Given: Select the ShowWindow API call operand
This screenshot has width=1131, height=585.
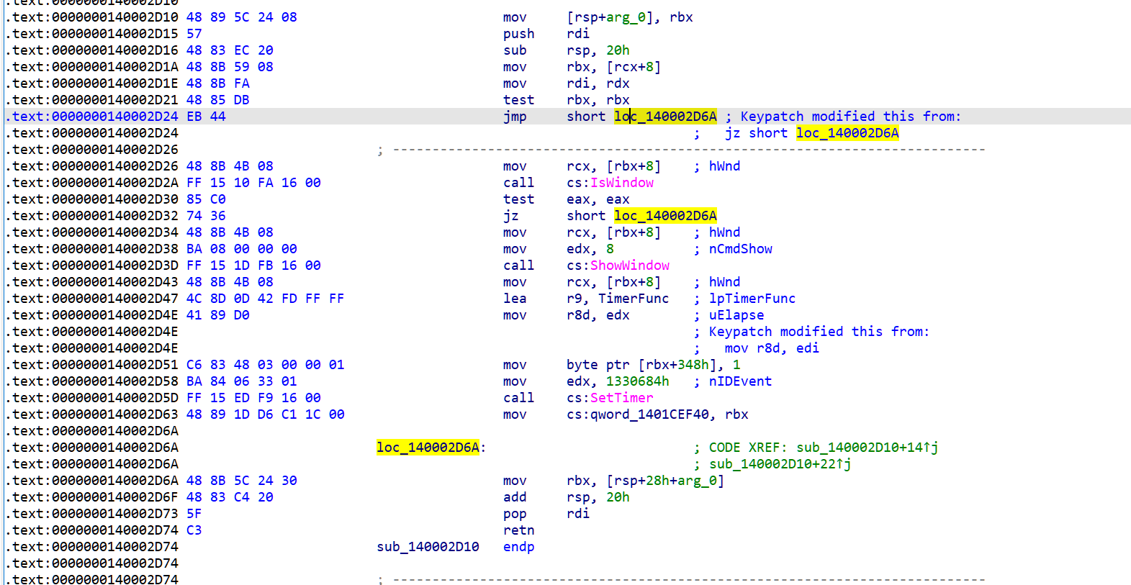Looking at the screenshot, I should click(629, 266).
